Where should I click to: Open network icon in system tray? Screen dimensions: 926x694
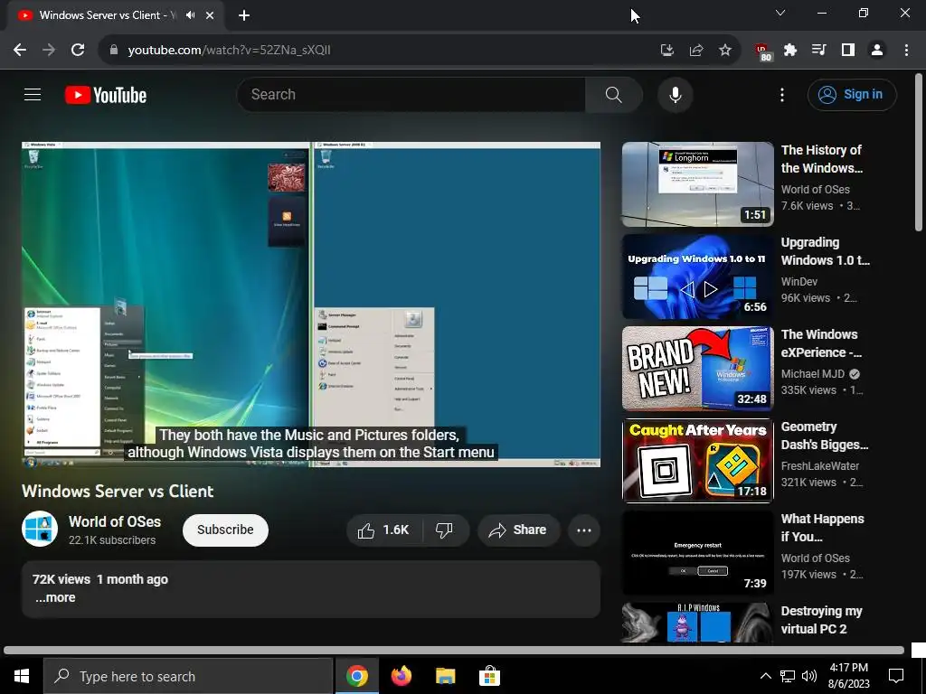tap(788, 676)
